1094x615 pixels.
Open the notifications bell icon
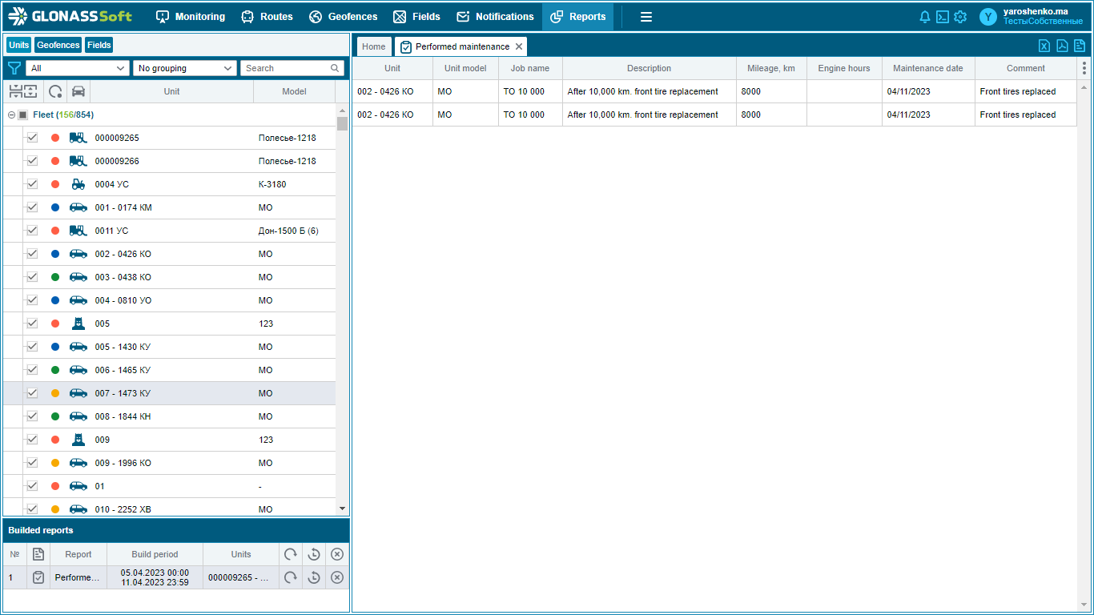click(x=925, y=17)
